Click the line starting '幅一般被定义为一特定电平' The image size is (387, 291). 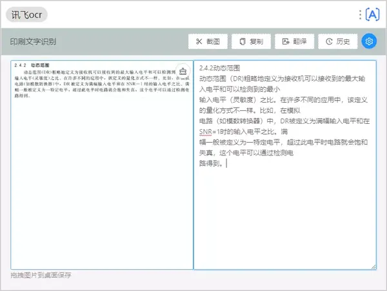[283, 143]
